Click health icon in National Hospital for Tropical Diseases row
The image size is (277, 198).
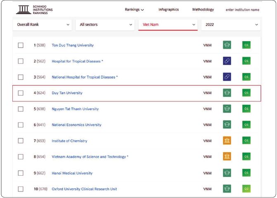[x=227, y=77]
